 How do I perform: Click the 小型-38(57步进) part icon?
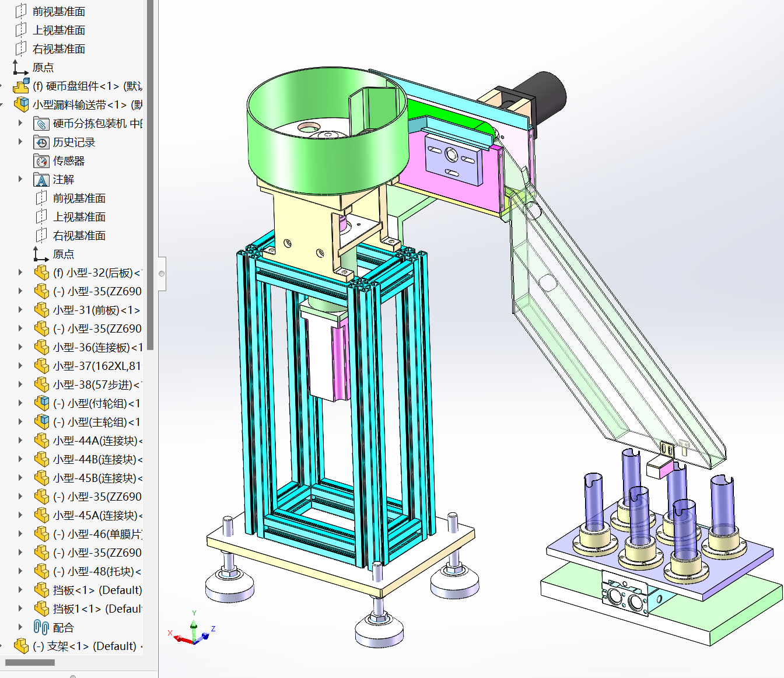pyautogui.click(x=41, y=385)
